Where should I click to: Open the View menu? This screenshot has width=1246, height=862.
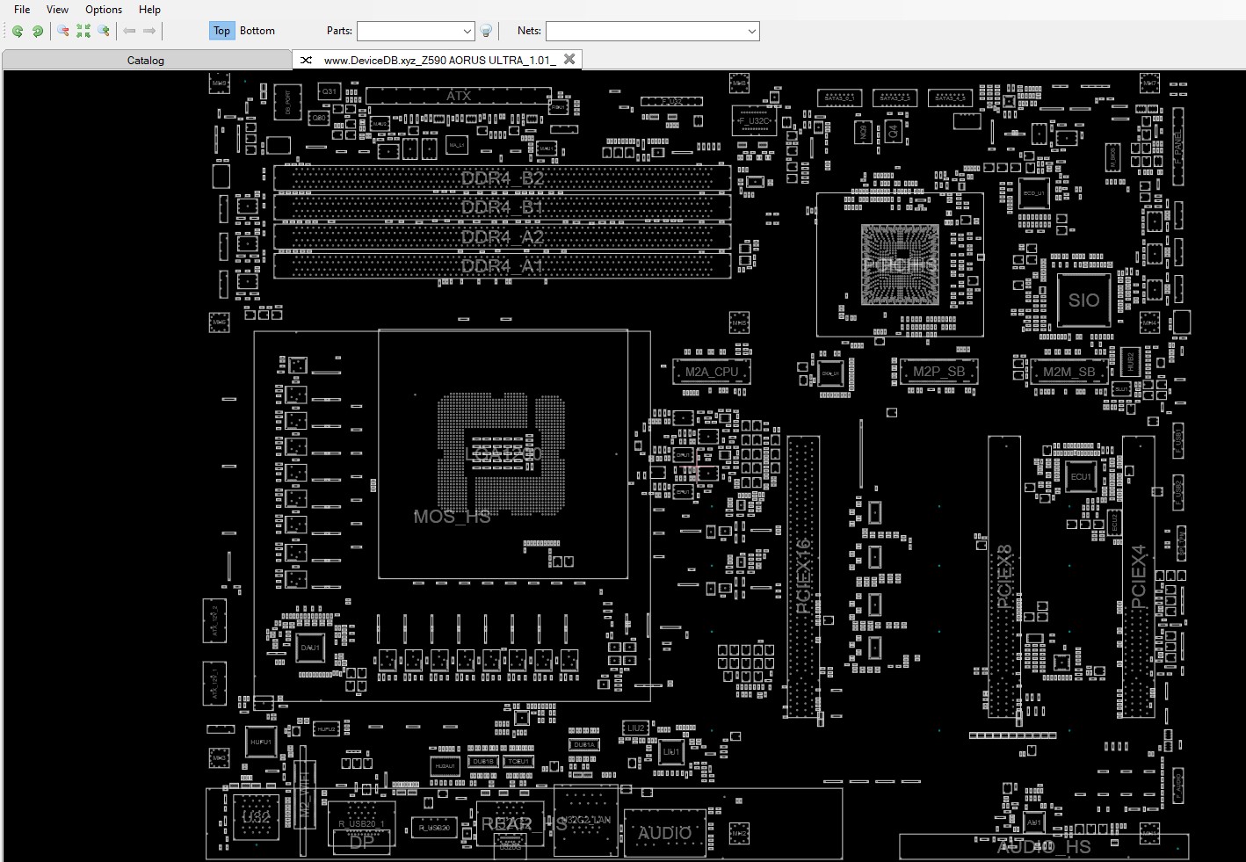pyautogui.click(x=57, y=10)
